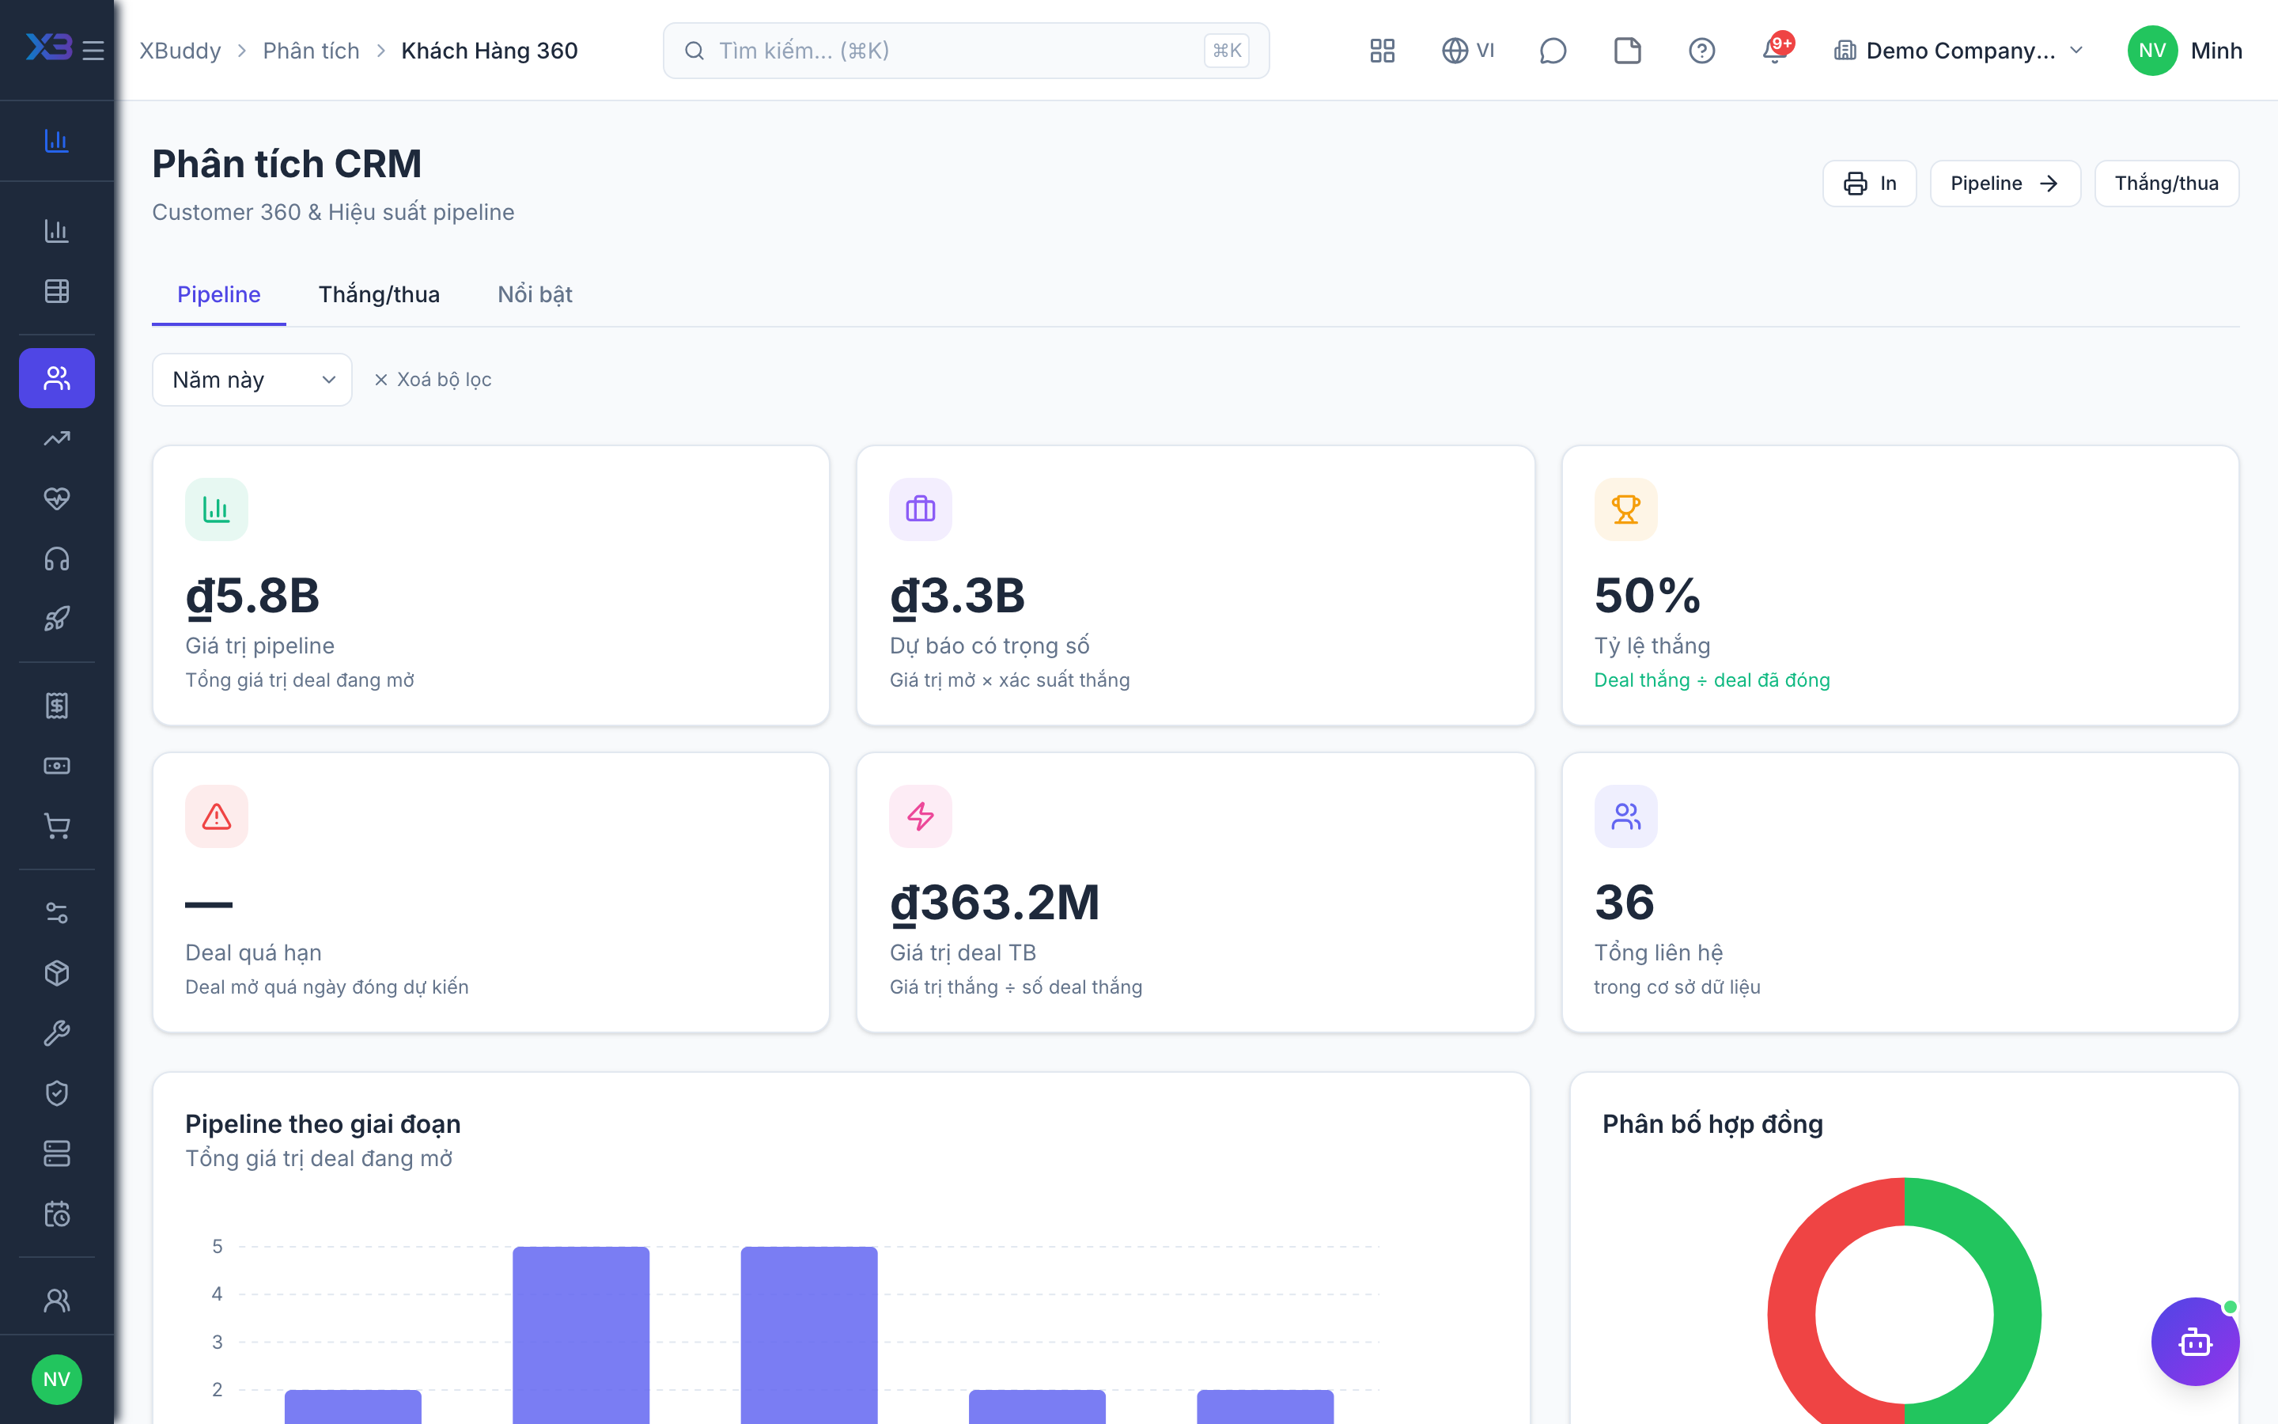The height and width of the screenshot is (1424, 2278).
Task: Open the Giá trị pipeline ₫5.8B card
Action: 490,585
